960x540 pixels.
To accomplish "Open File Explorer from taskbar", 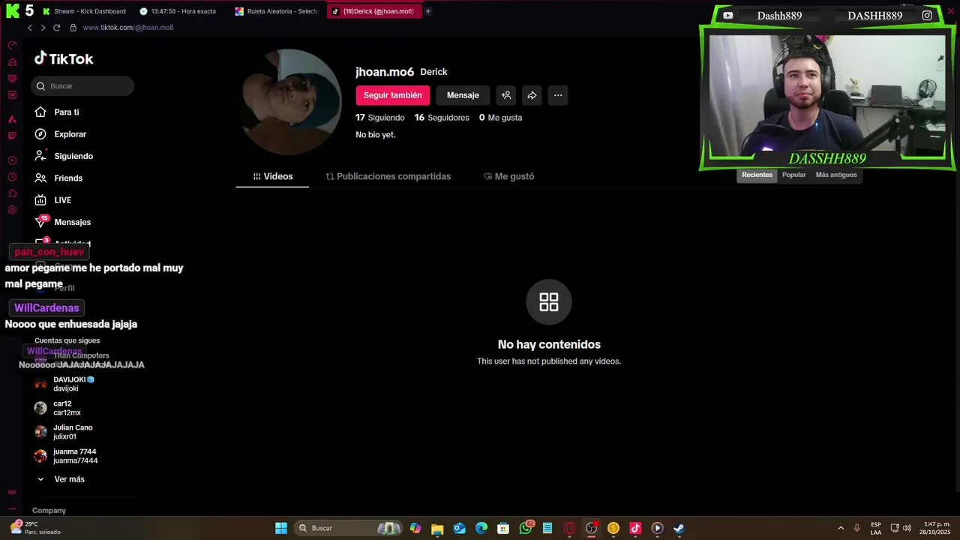I will 437,528.
